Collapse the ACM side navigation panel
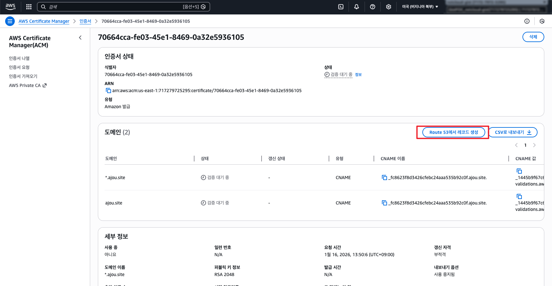The width and height of the screenshot is (552, 286). [80, 38]
